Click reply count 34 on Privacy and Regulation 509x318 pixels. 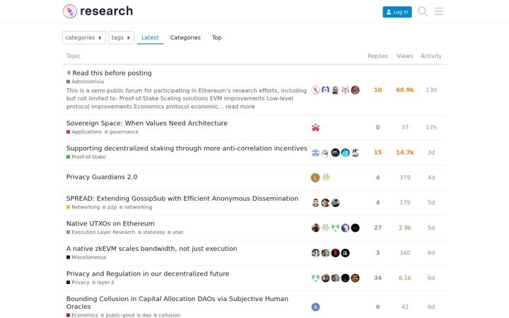tap(378, 278)
